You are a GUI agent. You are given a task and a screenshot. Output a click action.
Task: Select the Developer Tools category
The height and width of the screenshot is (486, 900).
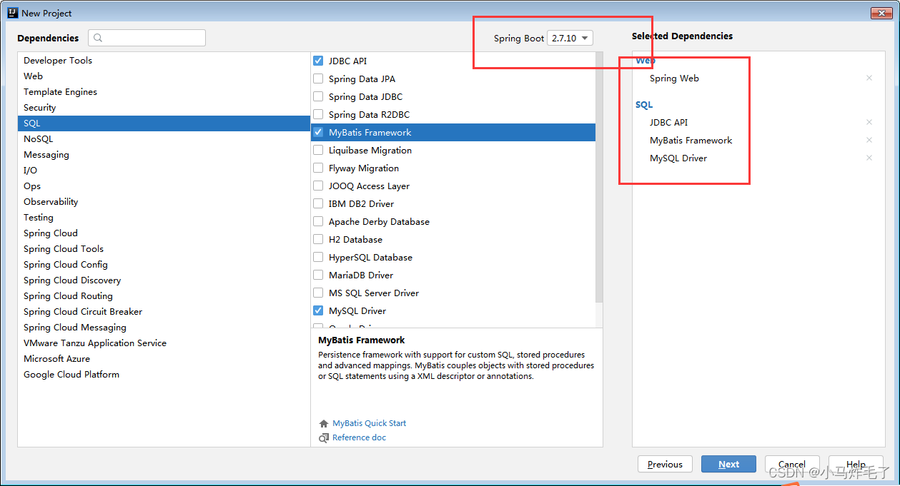point(164,61)
